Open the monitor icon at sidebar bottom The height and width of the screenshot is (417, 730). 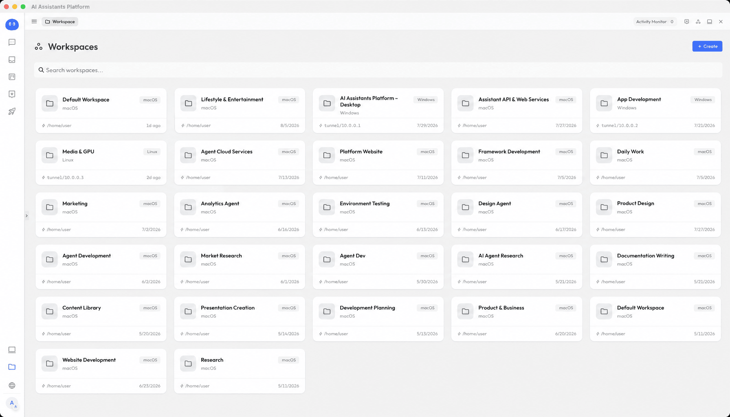(x=12, y=350)
